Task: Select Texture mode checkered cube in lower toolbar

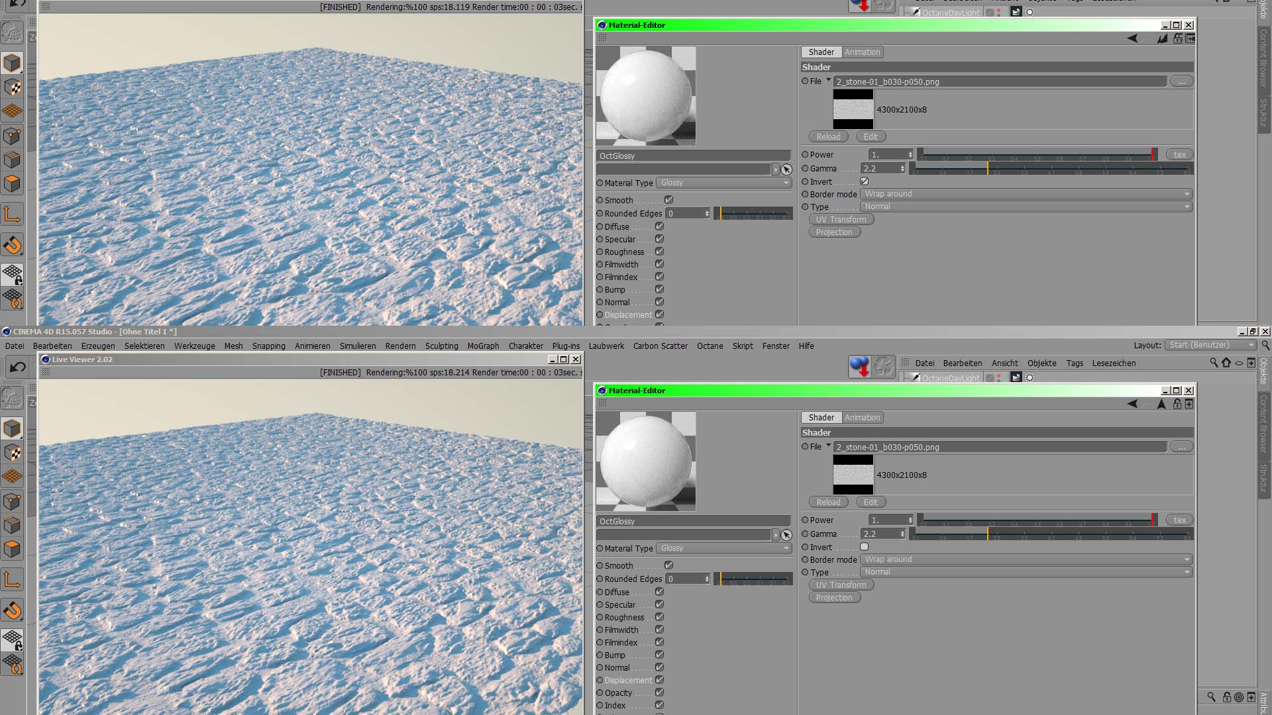Action: click(x=12, y=453)
